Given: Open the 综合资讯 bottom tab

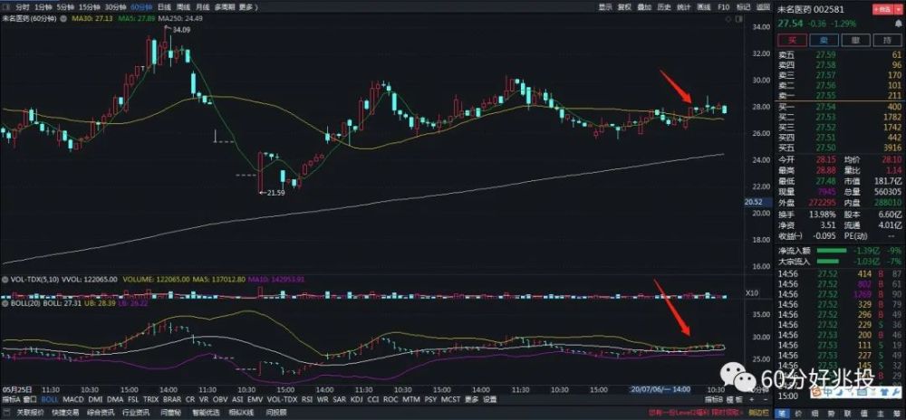Looking at the screenshot, I should point(101,412).
